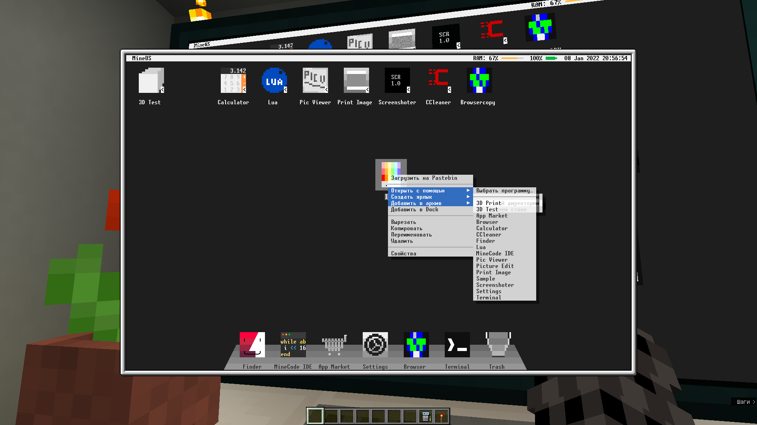Expand the 'Открыть с помощью' submenu
This screenshot has width=757, height=425.
(x=418, y=190)
